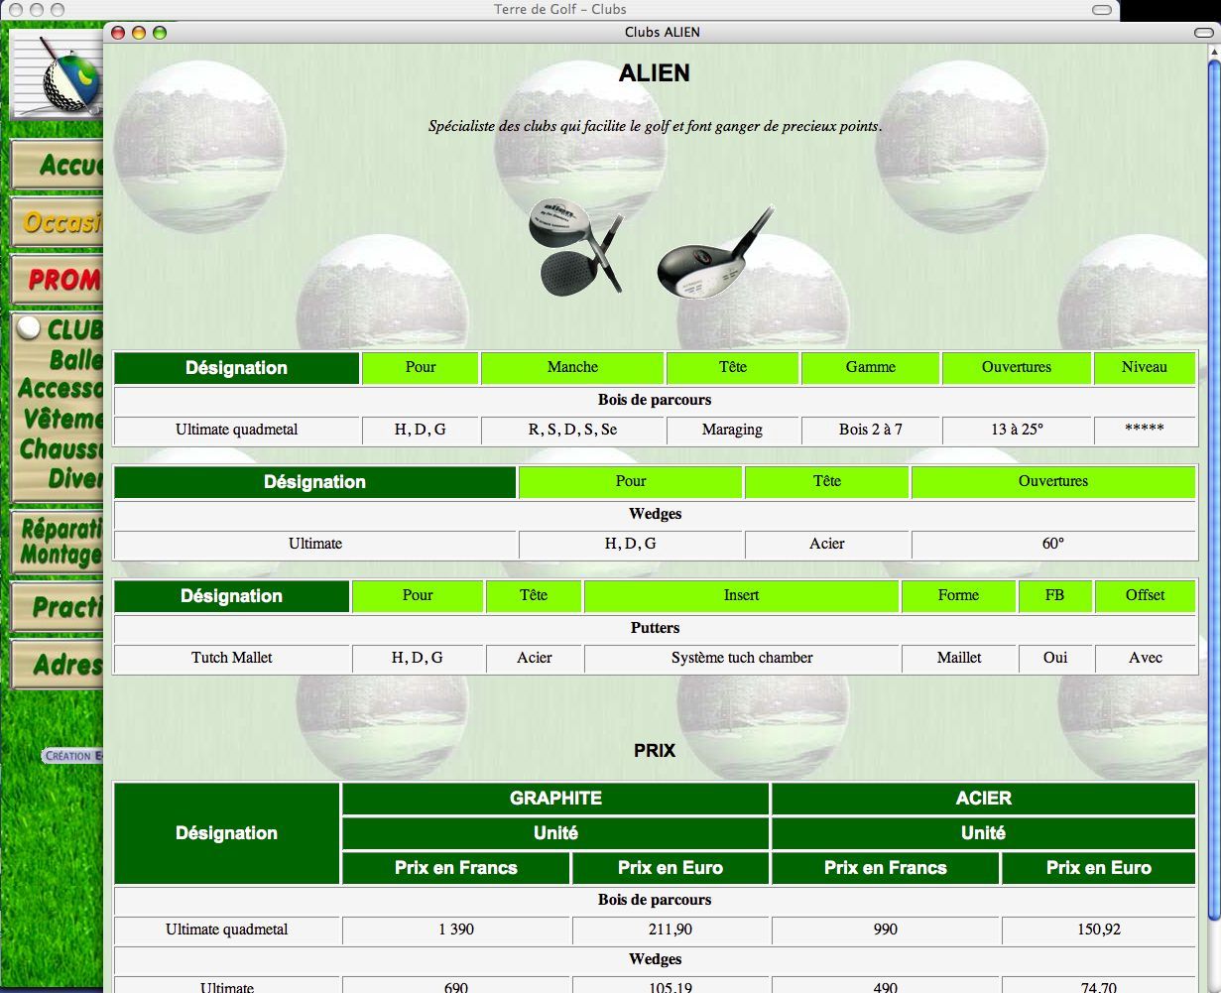Click the 'Wedges' heading in second table
The width and height of the screenshot is (1221, 993).
(655, 514)
